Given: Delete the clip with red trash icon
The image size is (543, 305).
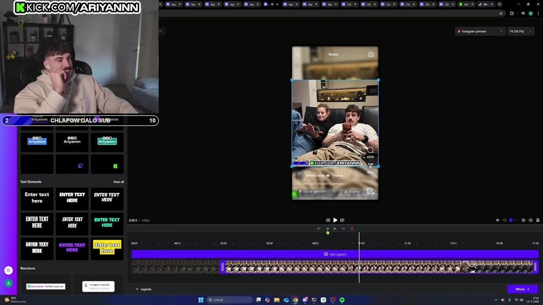Looking at the screenshot, I should click(352, 229).
